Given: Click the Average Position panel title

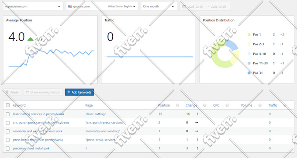Looking at the screenshot, I should [19, 20].
